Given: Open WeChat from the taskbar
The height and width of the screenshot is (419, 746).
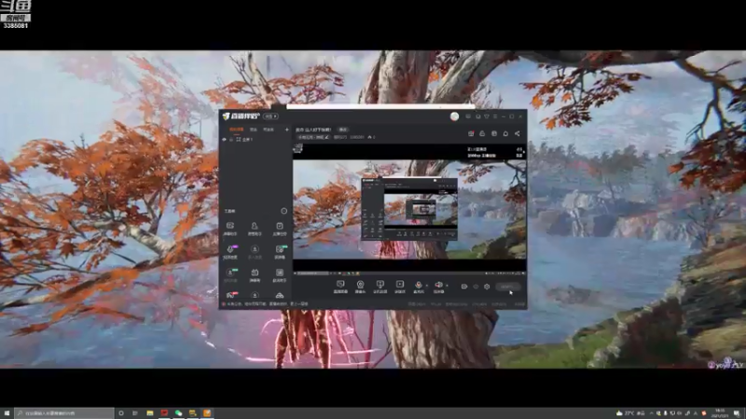Looking at the screenshot, I should 178,413.
